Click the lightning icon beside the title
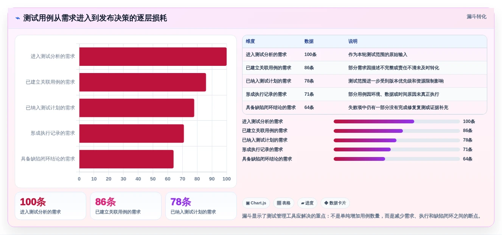 coord(18,18)
